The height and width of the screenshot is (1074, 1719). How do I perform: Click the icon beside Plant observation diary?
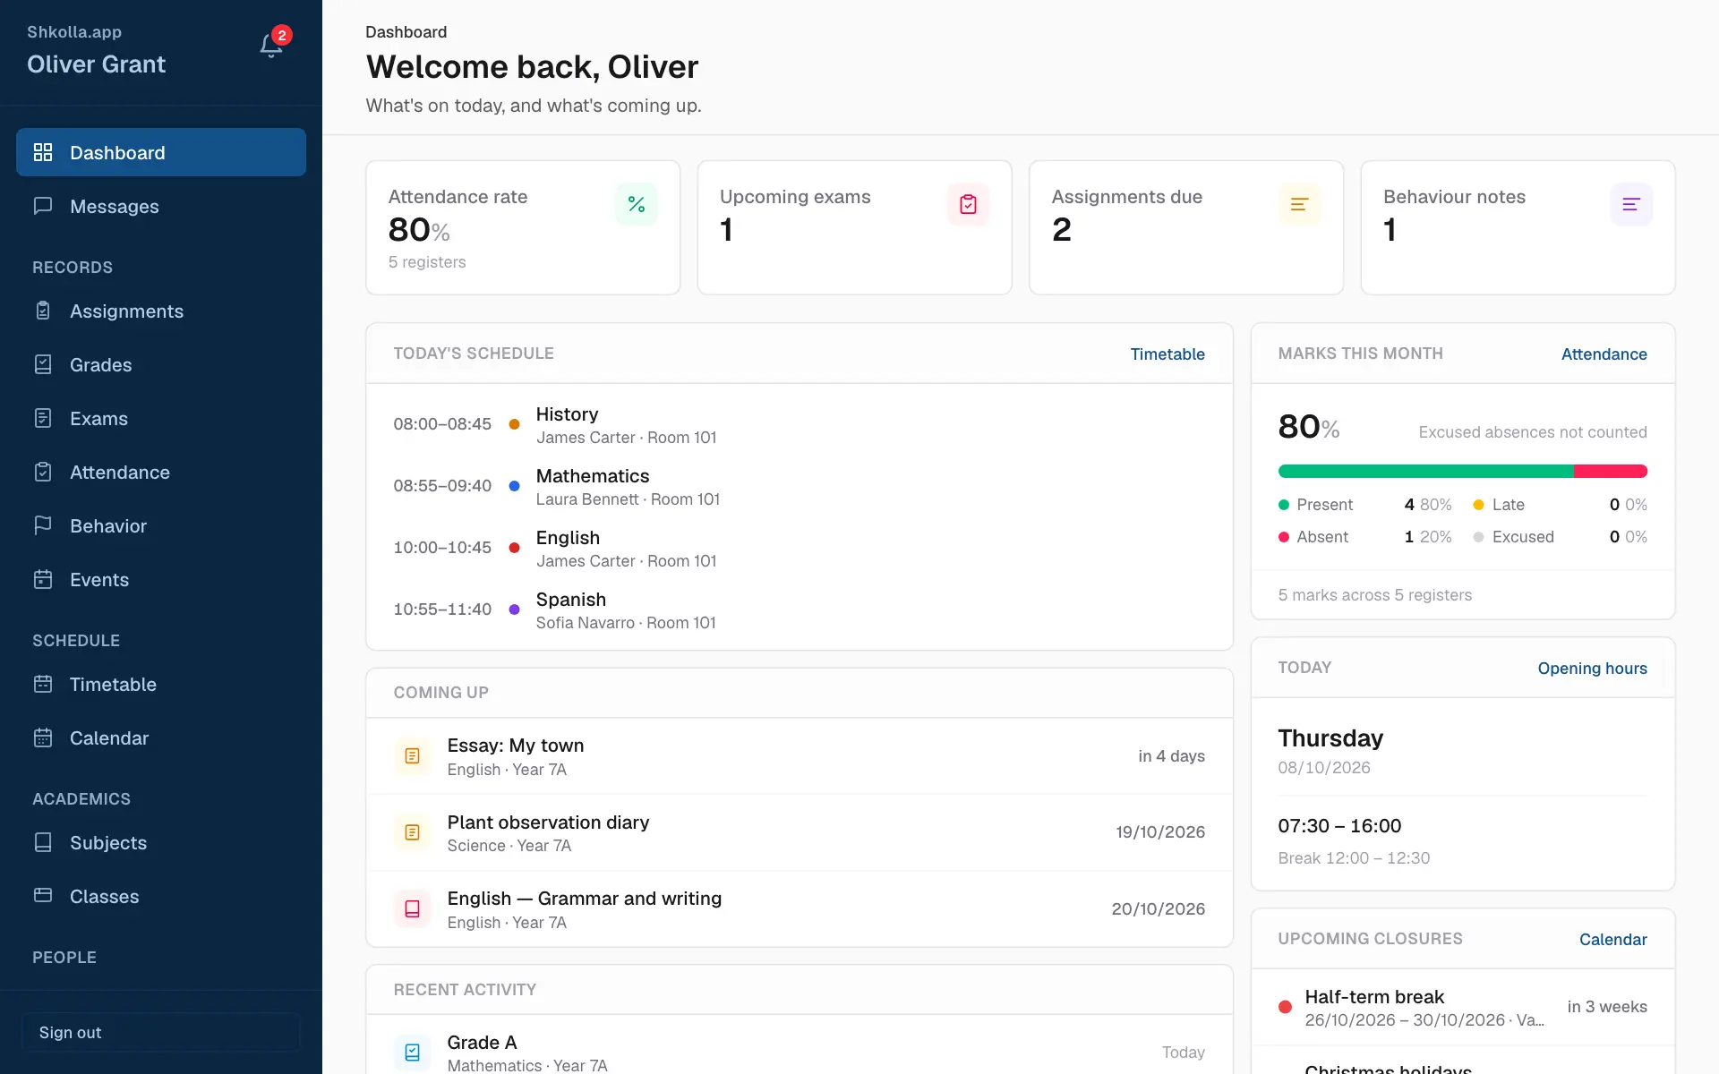click(x=412, y=832)
